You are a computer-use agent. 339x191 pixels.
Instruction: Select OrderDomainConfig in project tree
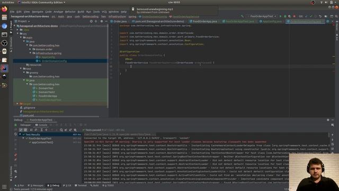54,61
